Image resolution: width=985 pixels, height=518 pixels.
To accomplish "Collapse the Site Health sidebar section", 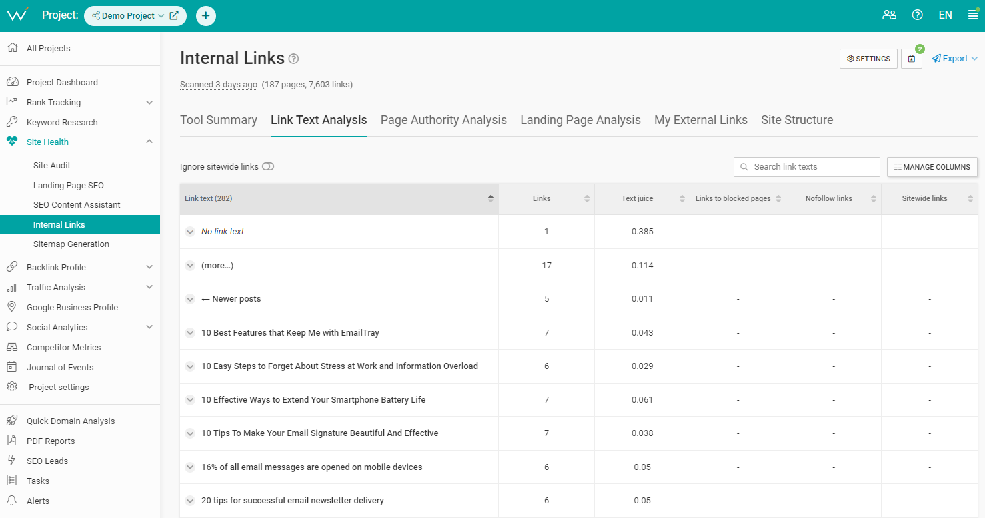I will (x=149, y=142).
